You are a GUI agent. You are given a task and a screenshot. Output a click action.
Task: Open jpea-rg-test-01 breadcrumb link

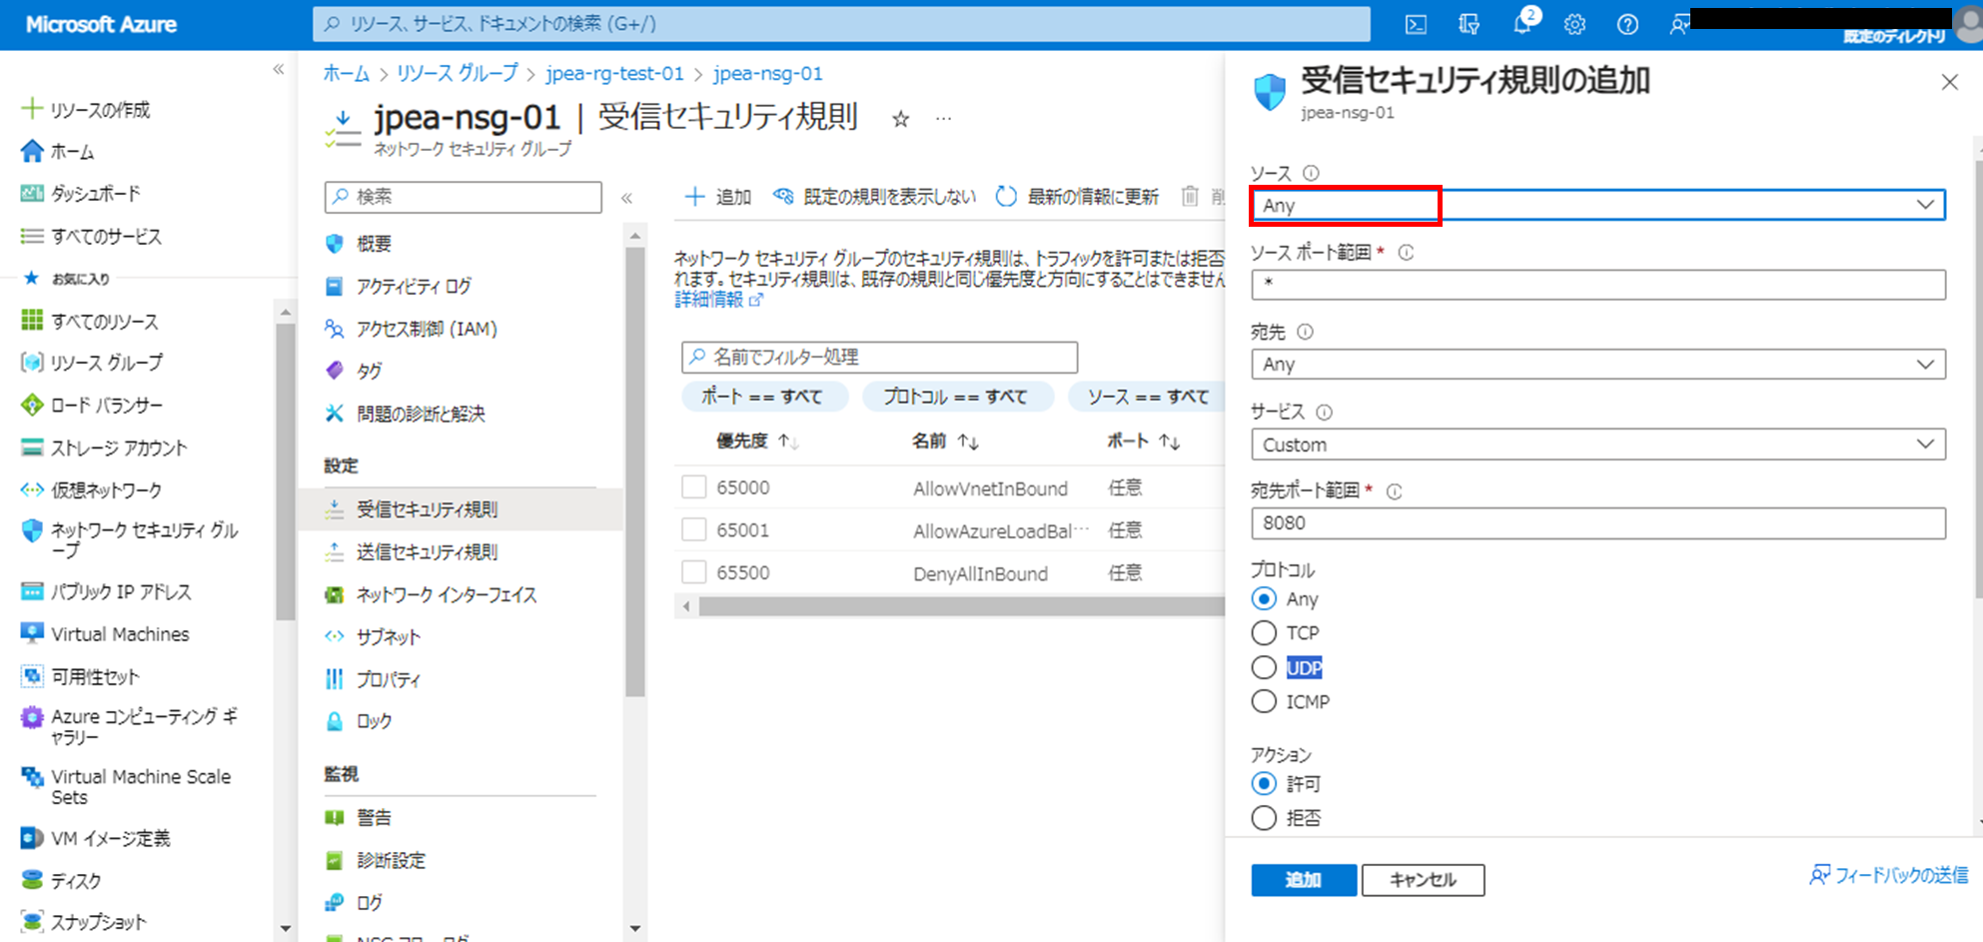point(614,73)
